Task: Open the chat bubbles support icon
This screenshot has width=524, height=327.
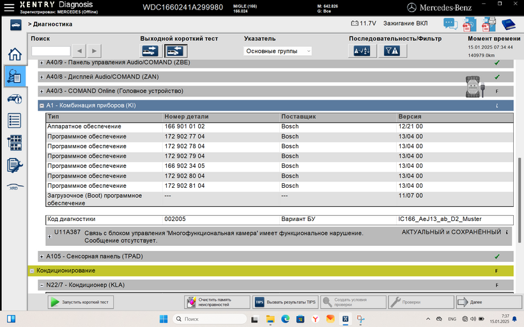Action: click(x=450, y=24)
